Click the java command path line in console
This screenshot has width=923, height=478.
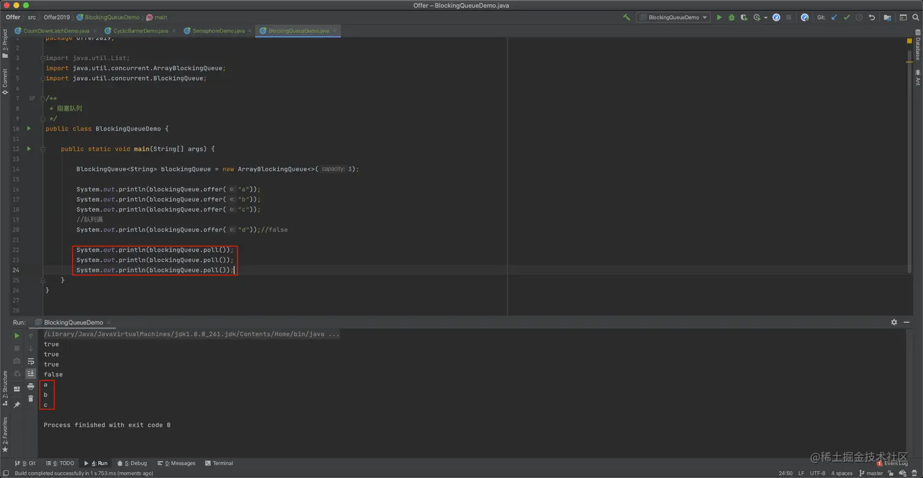click(191, 335)
